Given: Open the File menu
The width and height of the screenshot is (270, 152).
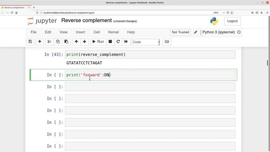Looking at the screenshot, I should coord(33,32).
